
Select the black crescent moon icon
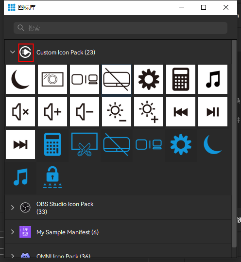click(x=20, y=79)
